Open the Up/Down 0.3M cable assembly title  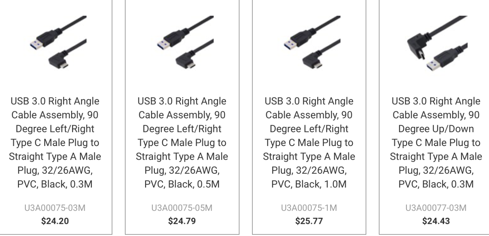(436, 142)
